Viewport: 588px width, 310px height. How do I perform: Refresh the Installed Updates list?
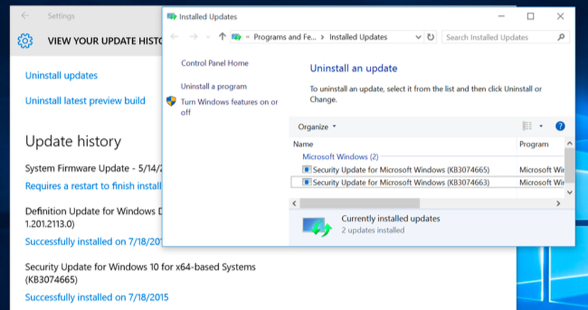[x=430, y=37]
